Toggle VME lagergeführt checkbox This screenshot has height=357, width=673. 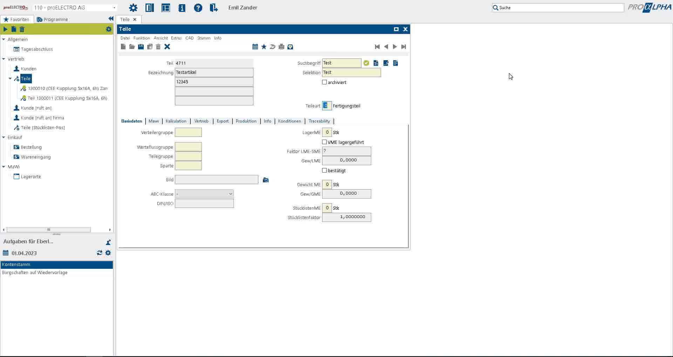pos(324,142)
